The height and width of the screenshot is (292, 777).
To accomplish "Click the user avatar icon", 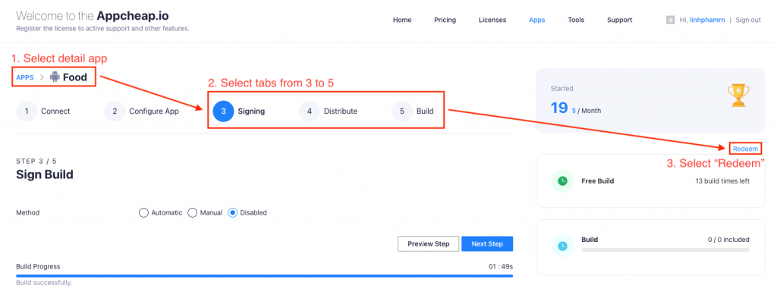I will click(671, 20).
